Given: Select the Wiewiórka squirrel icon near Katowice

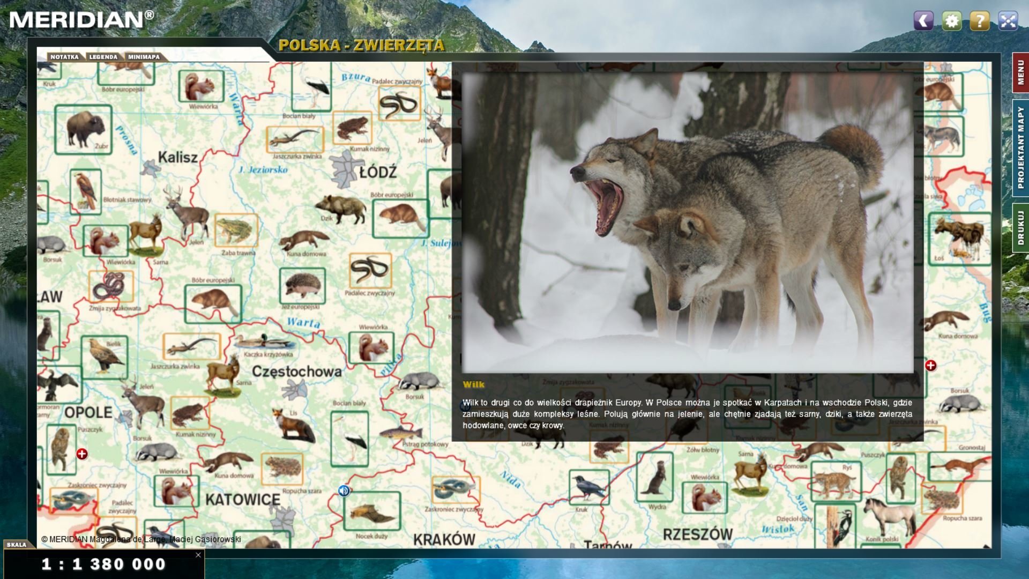Looking at the screenshot, I should 176,491.
